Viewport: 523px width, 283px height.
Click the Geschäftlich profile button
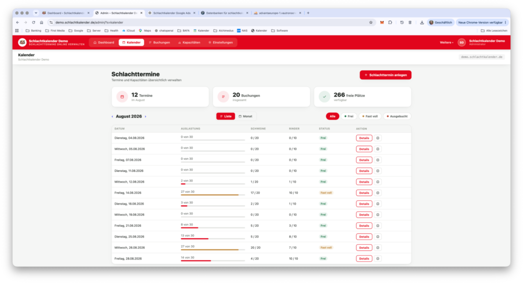pos(441,22)
